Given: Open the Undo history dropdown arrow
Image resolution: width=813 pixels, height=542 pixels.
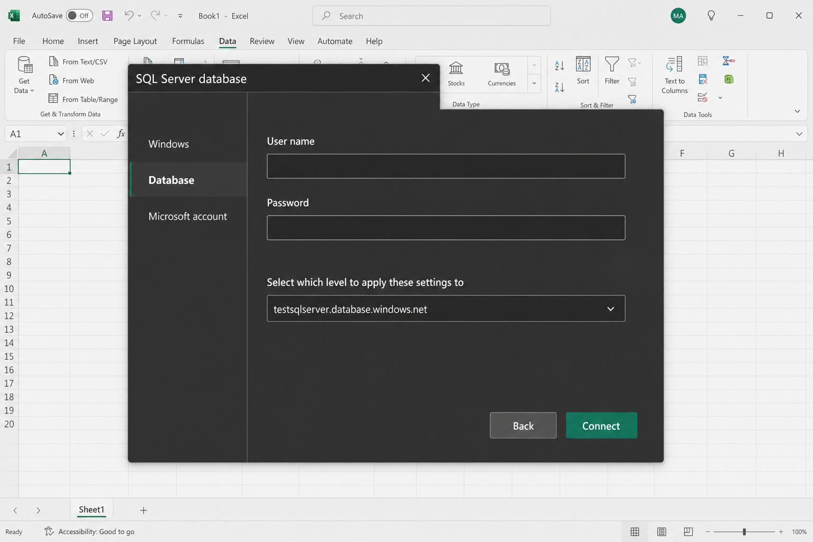Looking at the screenshot, I should click(x=140, y=16).
